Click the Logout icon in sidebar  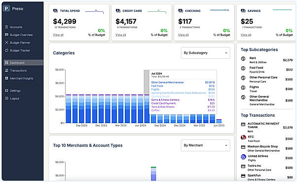click(6, 98)
